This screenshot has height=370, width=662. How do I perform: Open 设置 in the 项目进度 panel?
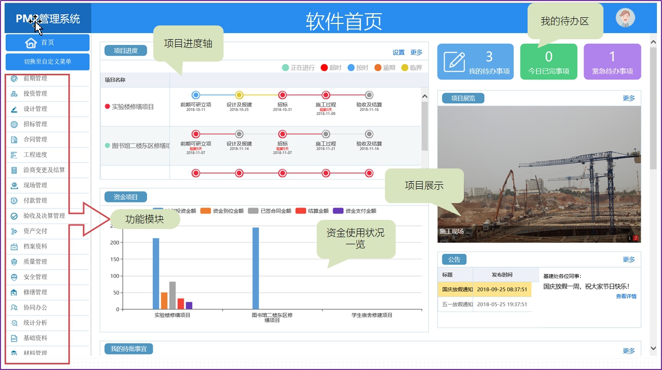tap(398, 52)
